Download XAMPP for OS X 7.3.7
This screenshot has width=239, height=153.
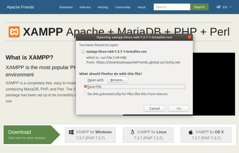click(x=206, y=135)
